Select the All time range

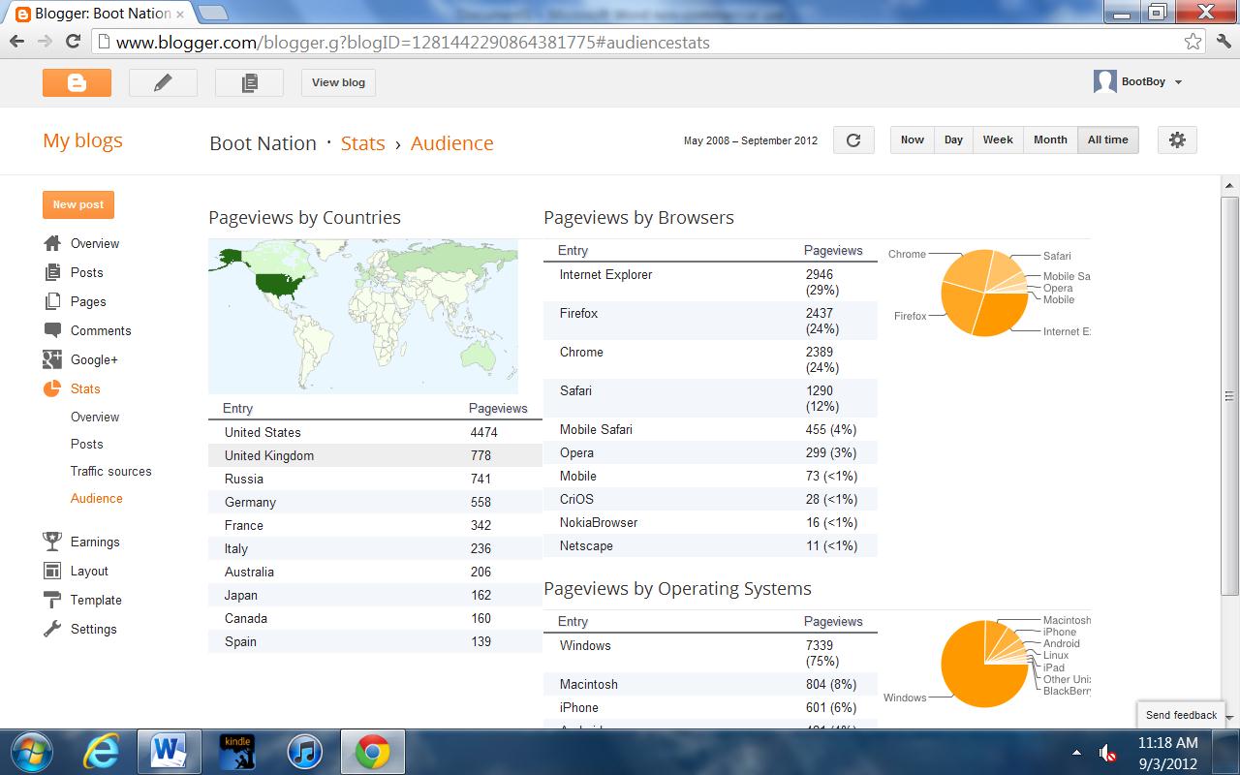(x=1108, y=139)
